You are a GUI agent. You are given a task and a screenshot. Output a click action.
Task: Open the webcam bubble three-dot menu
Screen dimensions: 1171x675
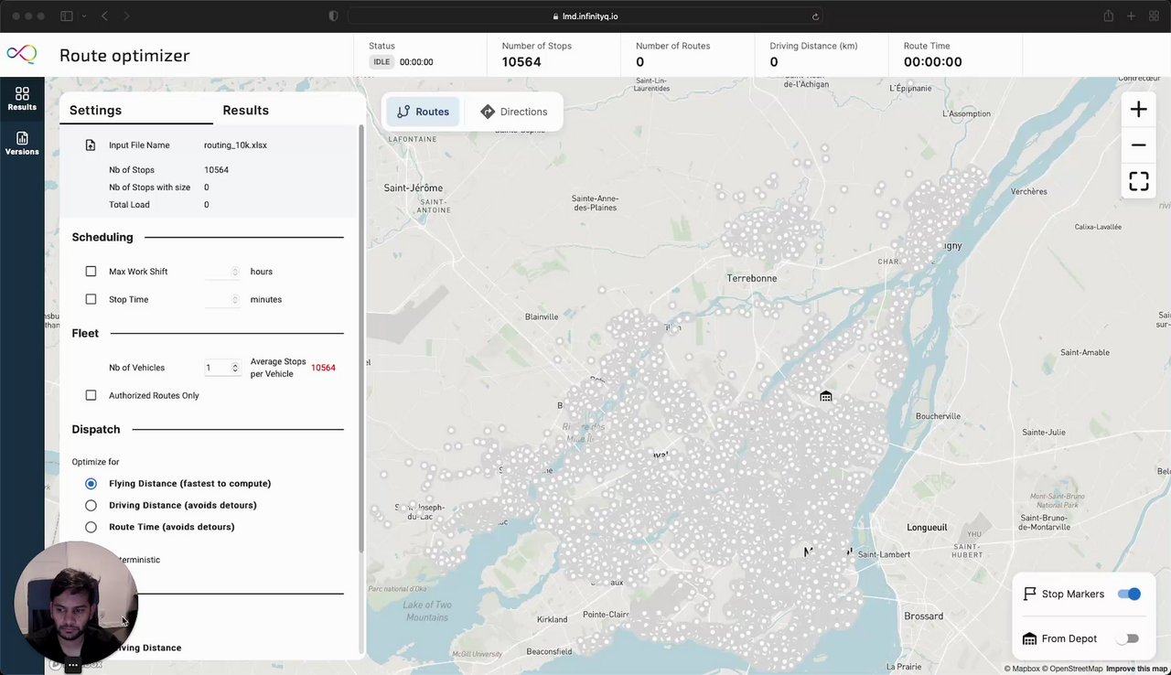[x=74, y=665]
